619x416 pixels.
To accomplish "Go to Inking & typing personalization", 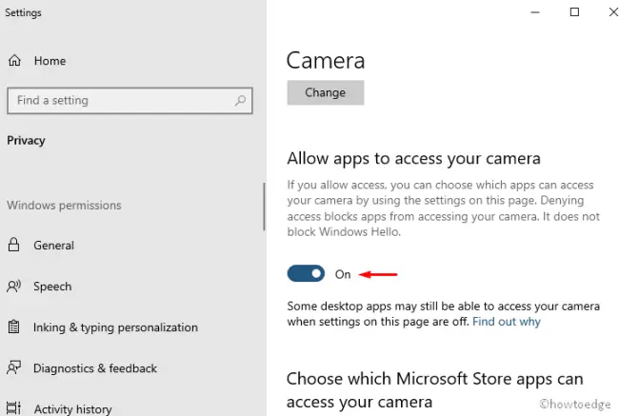I will 115,327.
